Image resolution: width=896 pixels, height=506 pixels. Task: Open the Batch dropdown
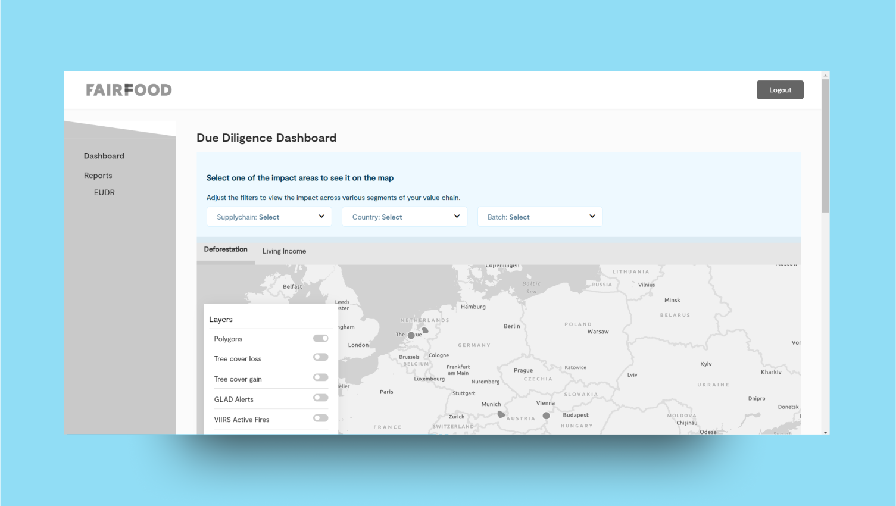tap(540, 217)
